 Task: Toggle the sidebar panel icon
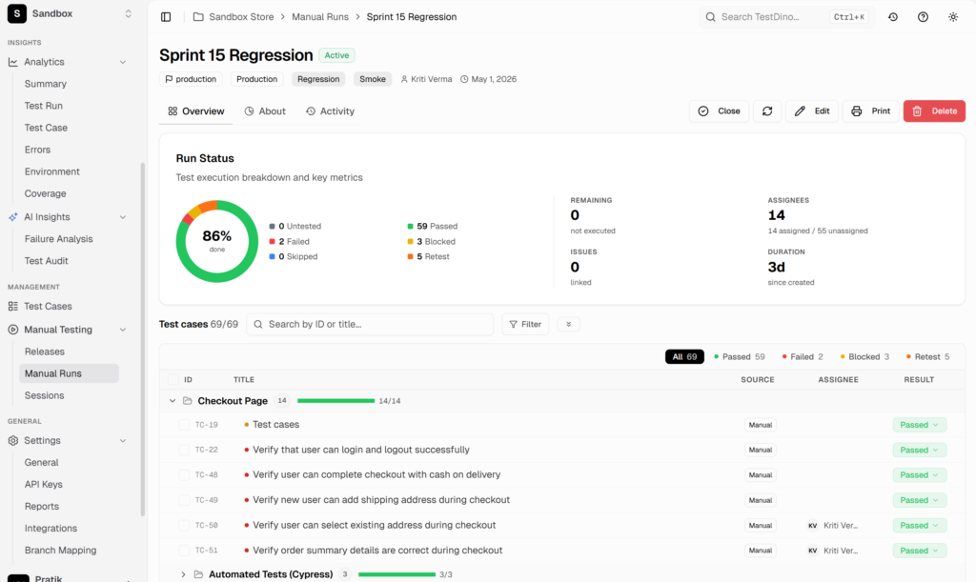coord(166,17)
